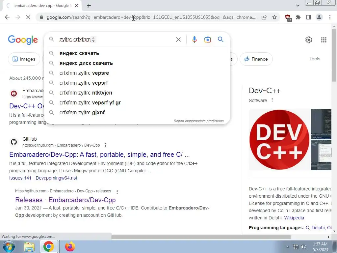Click the browser back arrow

7,17
